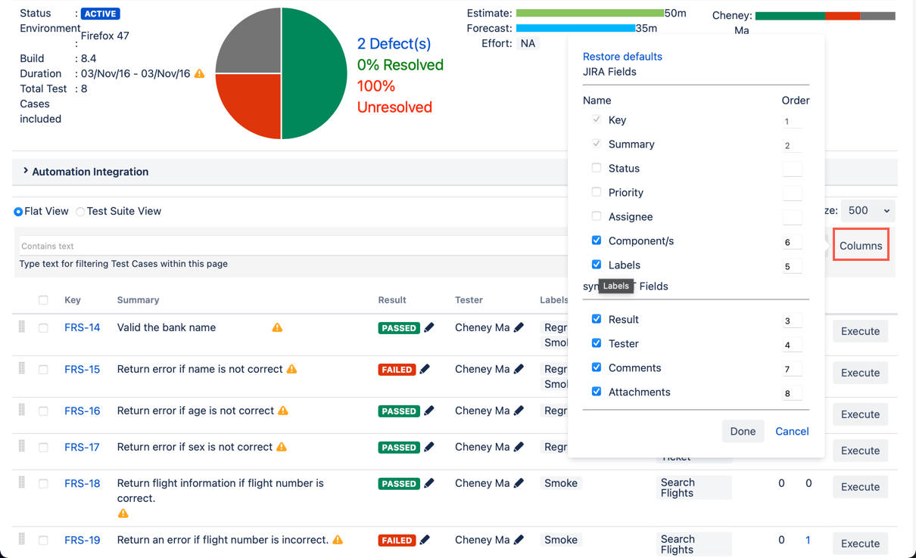Select Test Suite View radio button
This screenshot has height=558, width=916.
tap(80, 212)
